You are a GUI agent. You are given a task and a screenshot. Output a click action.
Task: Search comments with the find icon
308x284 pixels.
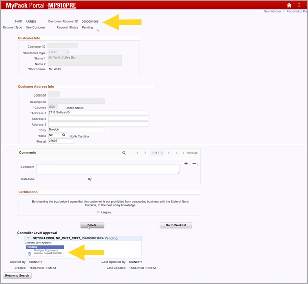tap(124, 153)
